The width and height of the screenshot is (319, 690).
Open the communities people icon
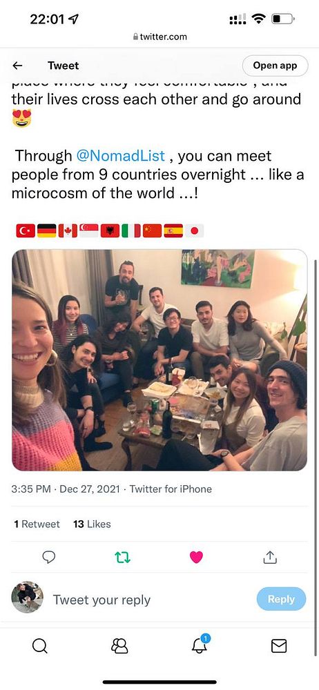click(119, 646)
